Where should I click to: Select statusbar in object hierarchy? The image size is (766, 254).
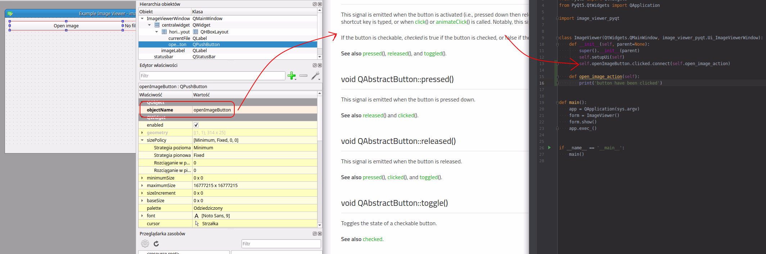(163, 56)
